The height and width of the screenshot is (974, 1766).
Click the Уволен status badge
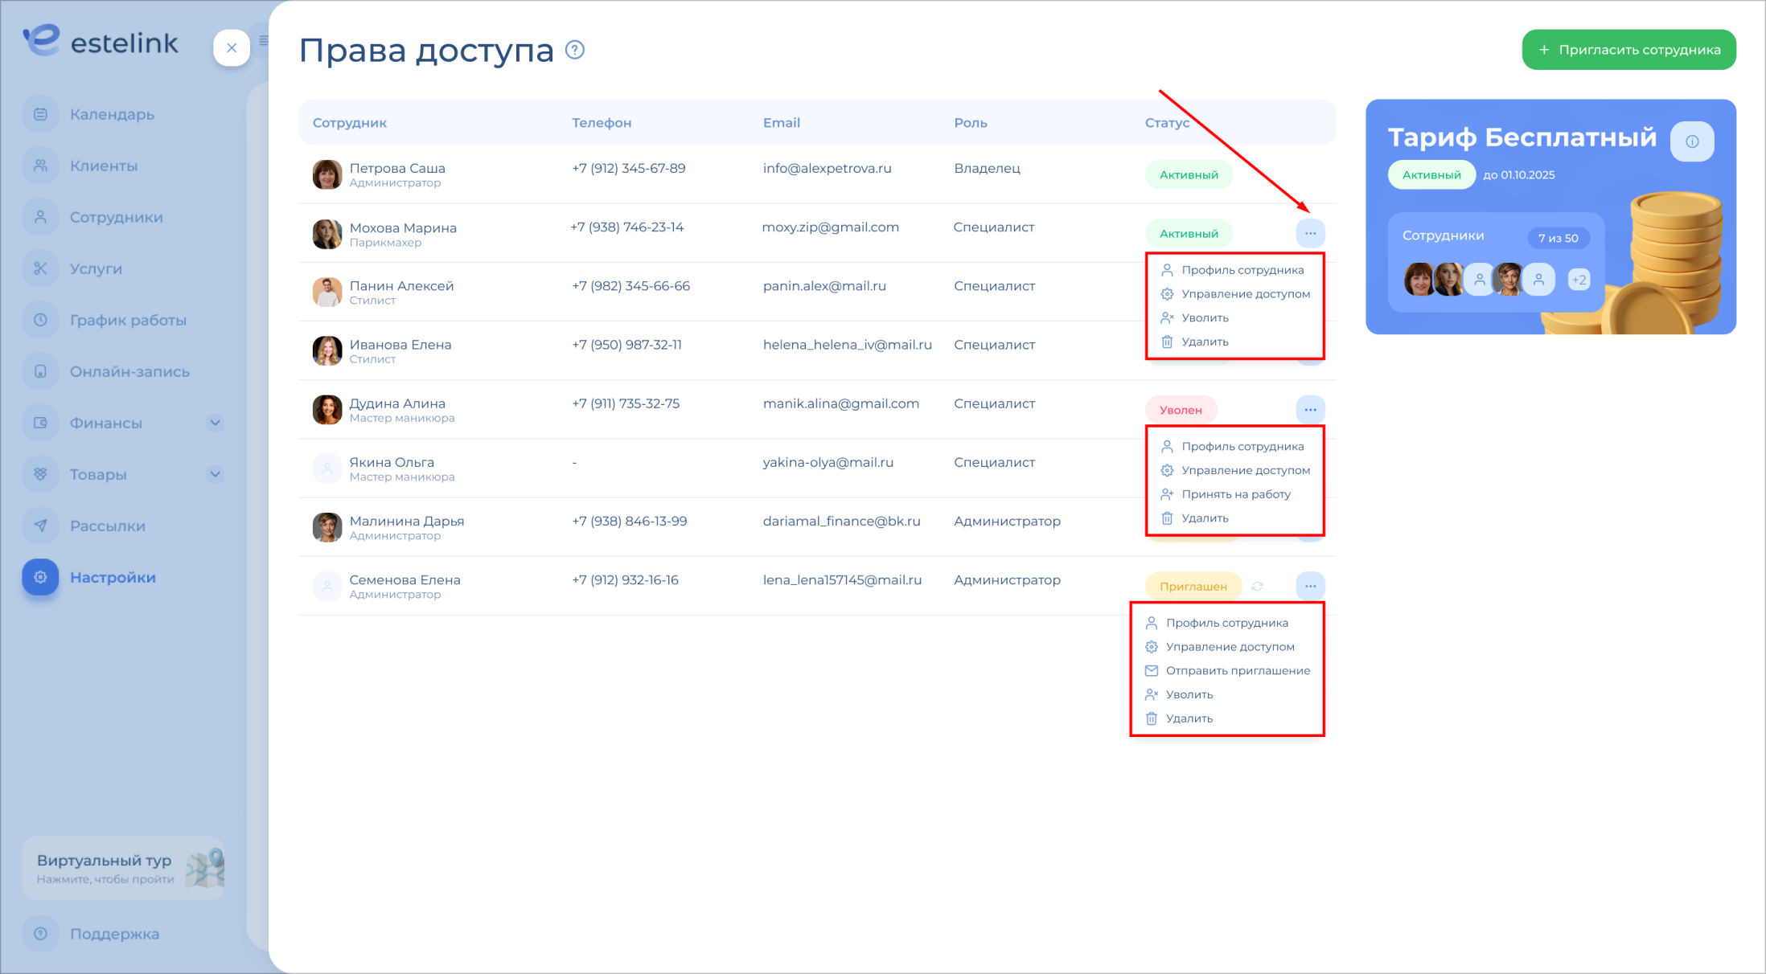[1181, 410]
